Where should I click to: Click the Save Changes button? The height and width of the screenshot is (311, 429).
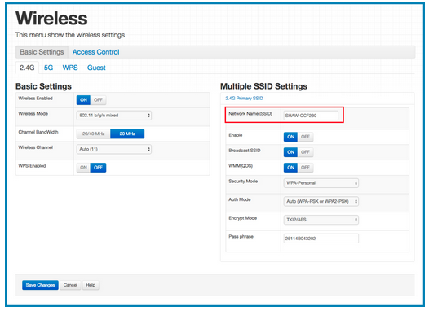click(x=40, y=285)
